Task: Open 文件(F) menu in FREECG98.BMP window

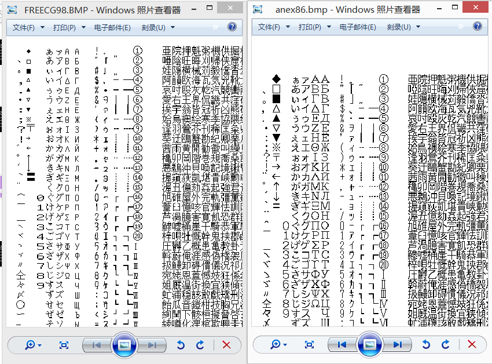Action: pyautogui.click(x=24, y=28)
